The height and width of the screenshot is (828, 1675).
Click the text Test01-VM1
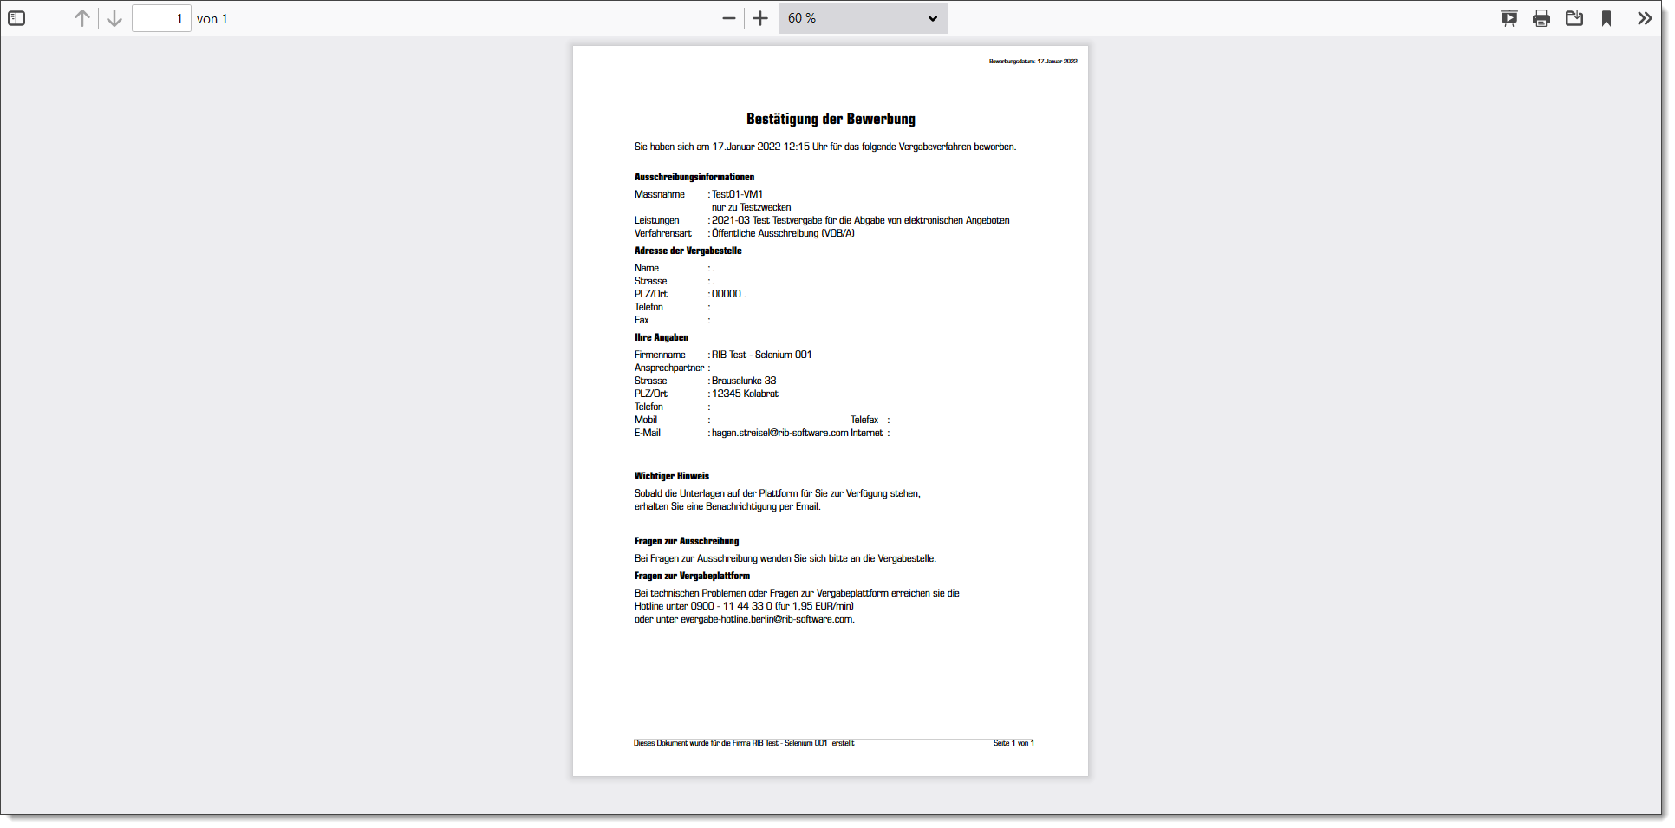(737, 194)
